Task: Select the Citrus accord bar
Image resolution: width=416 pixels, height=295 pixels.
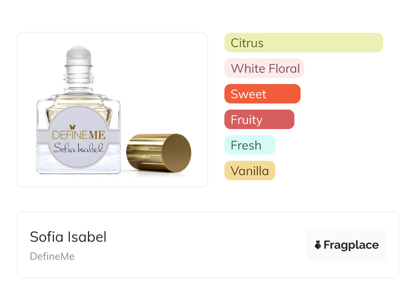Action: tap(303, 43)
